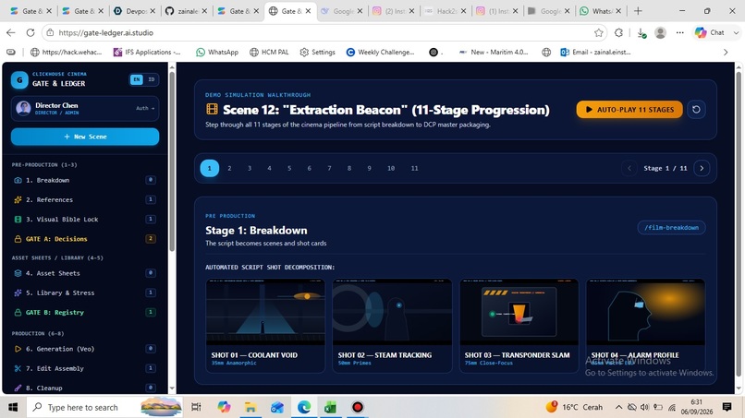Image resolution: width=745 pixels, height=418 pixels.
Task: Select stage 1 in the stepper
Action: (210, 168)
